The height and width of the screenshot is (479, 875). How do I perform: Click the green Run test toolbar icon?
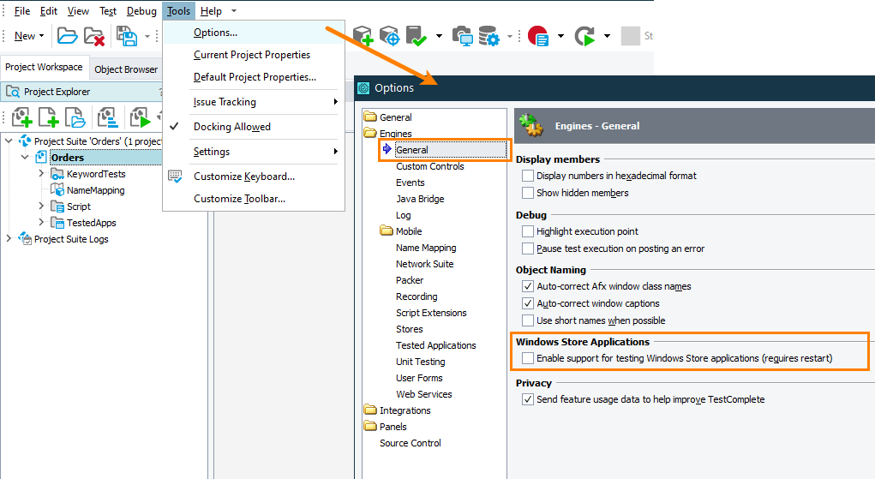click(x=584, y=36)
